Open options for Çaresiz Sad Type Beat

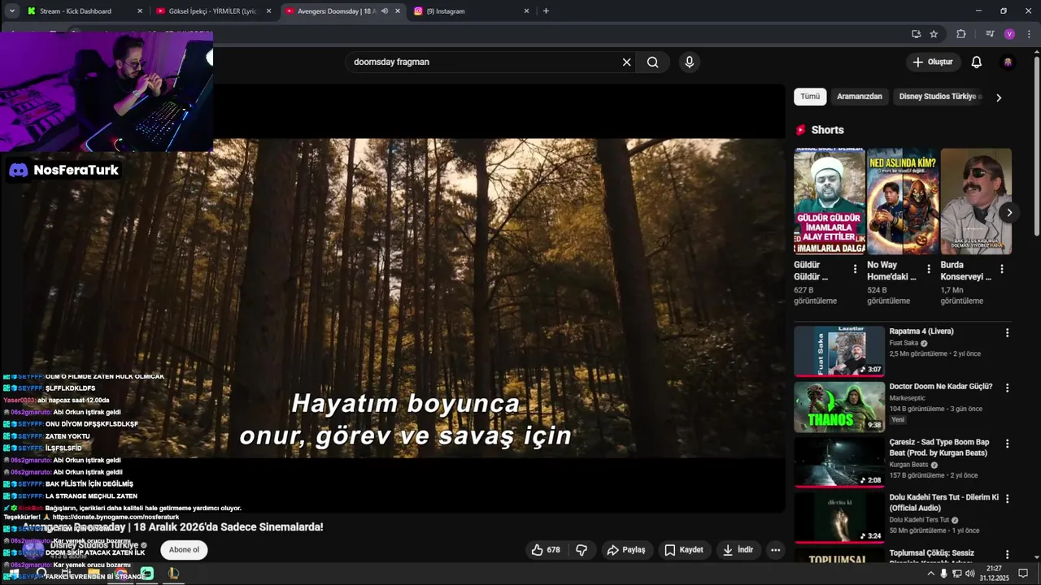(1007, 444)
